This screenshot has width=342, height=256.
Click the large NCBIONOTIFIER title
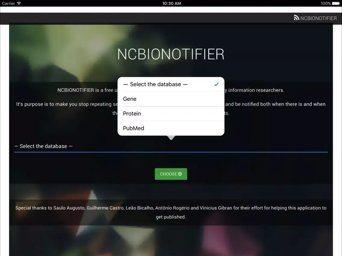coord(171,54)
